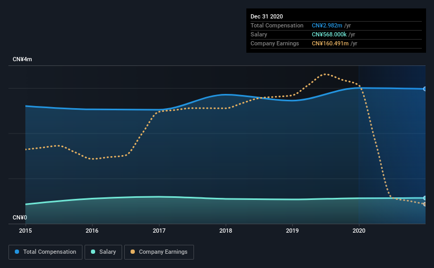Select the Total Compensation end-point marker
This screenshot has width=434, height=268.
(x=424, y=89)
